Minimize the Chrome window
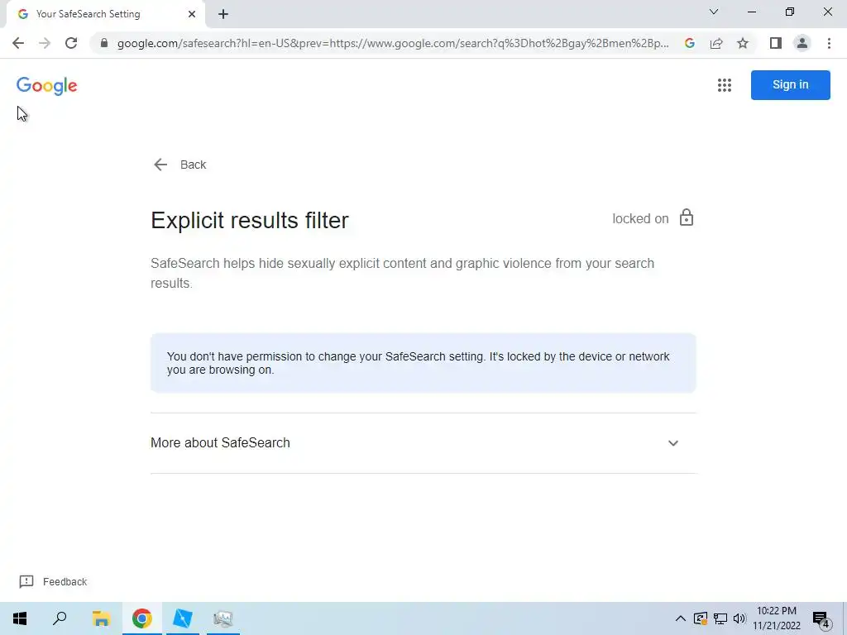847x635 pixels. (751, 12)
